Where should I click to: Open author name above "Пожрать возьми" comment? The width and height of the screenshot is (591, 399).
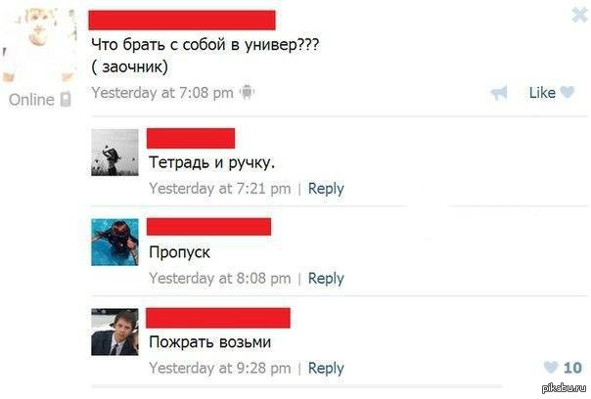coord(218,317)
